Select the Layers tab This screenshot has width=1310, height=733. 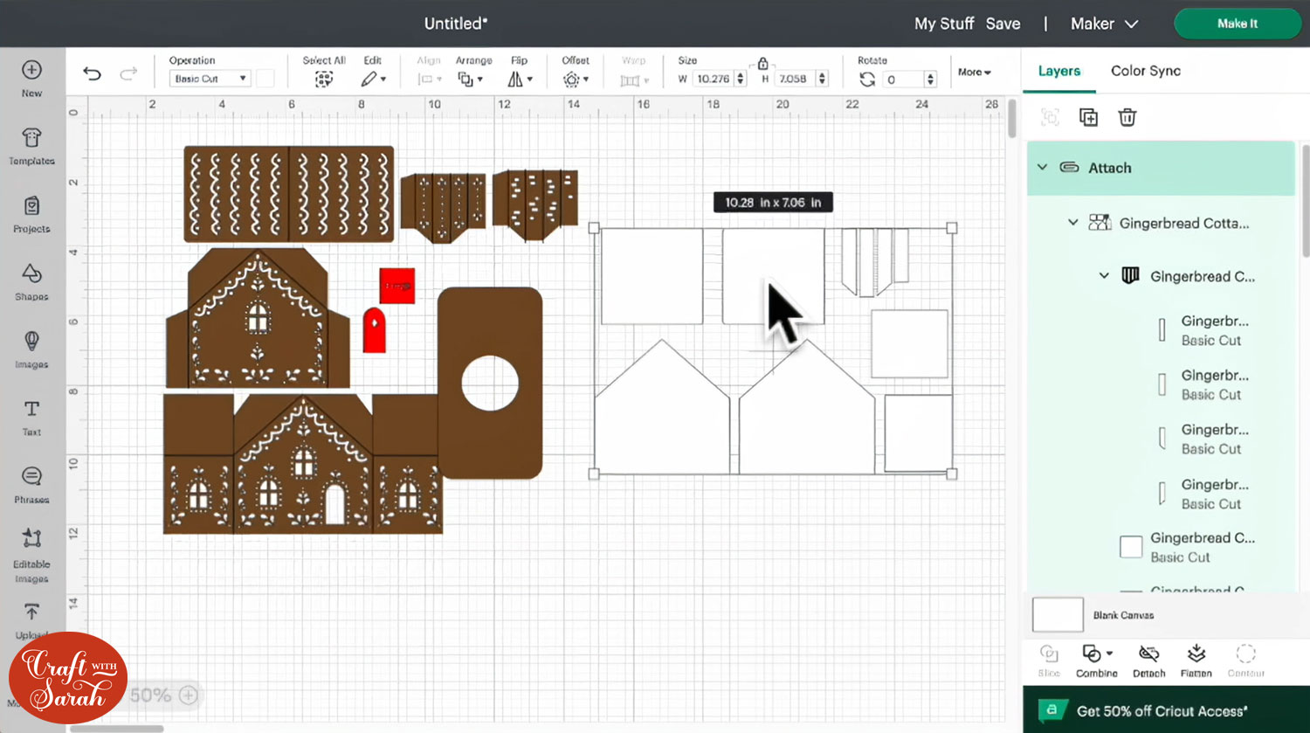1058,71
